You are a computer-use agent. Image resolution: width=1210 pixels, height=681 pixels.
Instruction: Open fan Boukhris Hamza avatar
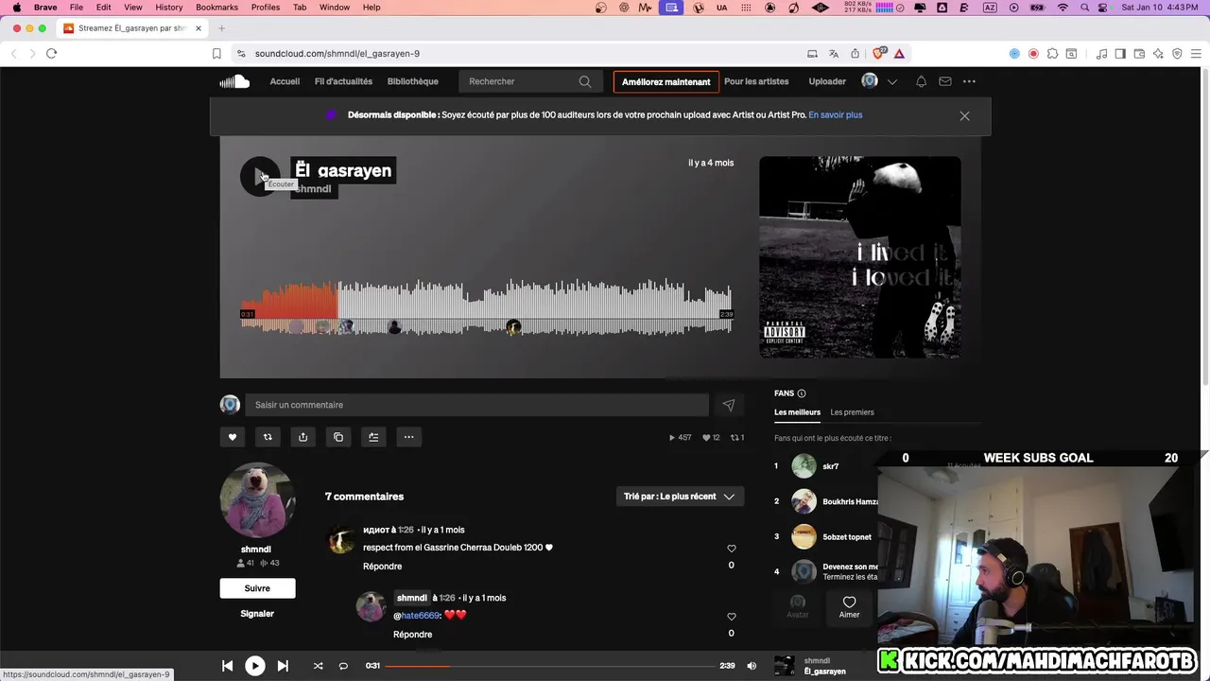[804, 501]
